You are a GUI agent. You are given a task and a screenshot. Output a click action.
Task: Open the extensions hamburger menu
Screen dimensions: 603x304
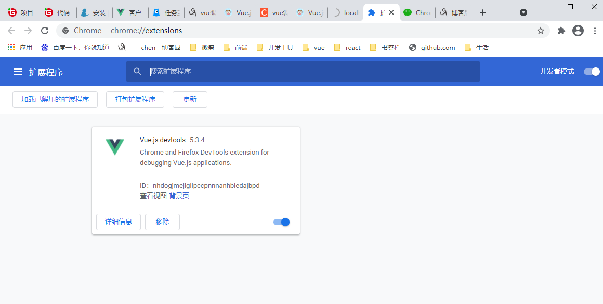click(x=18, y=72)
